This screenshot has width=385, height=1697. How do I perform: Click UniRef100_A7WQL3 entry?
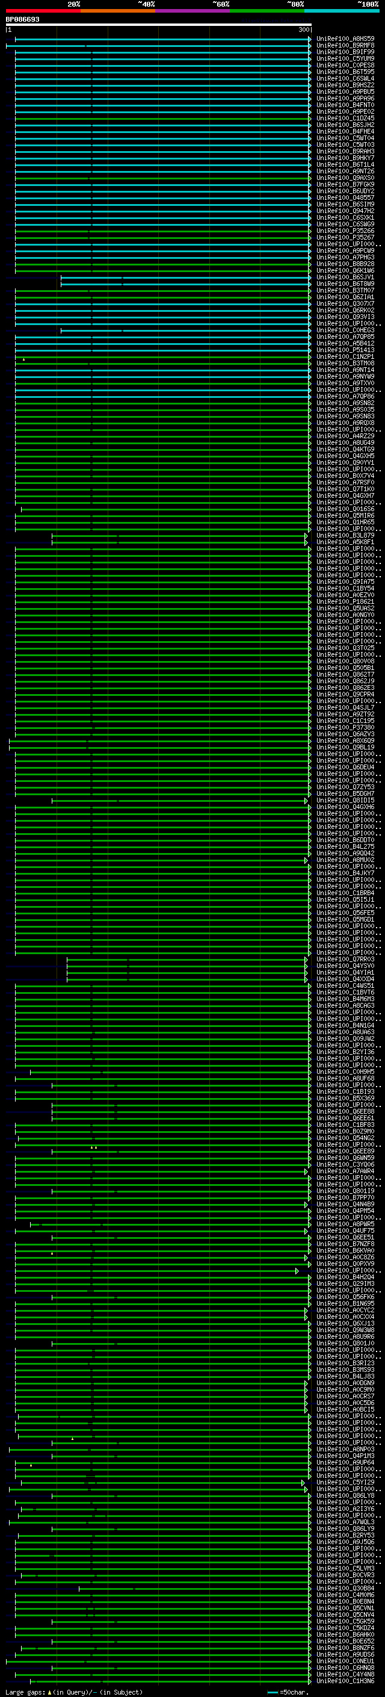[x=345, y=1522]
